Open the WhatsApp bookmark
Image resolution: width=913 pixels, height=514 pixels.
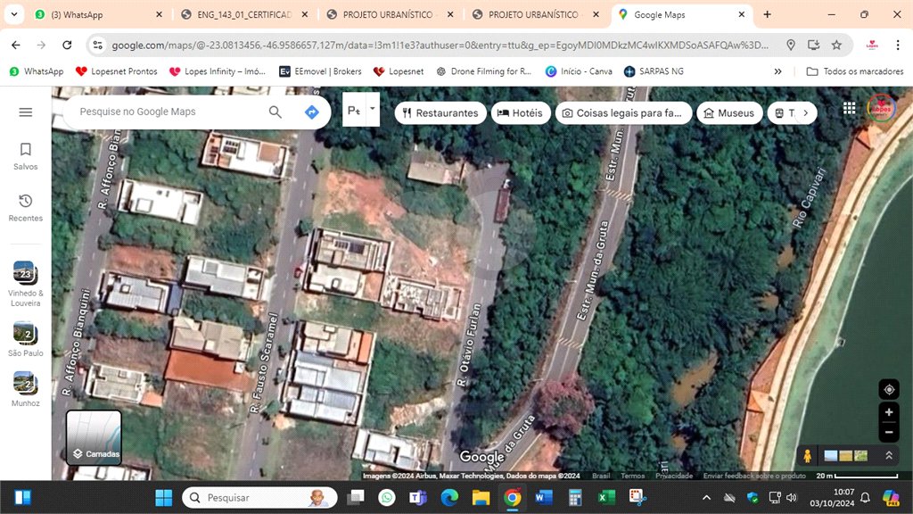37,71
